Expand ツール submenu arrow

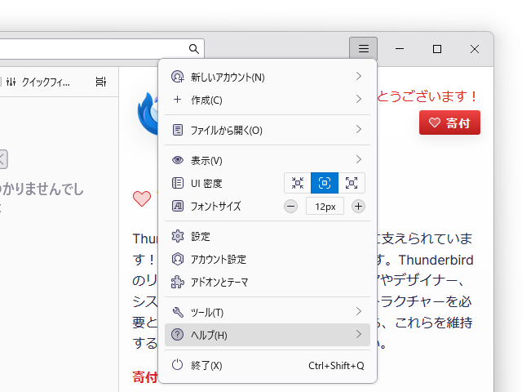(359, 311)
